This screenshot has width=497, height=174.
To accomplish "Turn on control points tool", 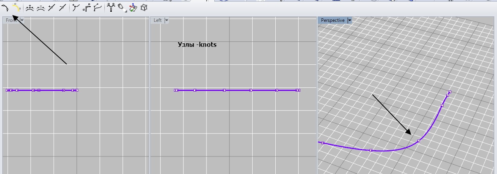I will click(5, 7).
